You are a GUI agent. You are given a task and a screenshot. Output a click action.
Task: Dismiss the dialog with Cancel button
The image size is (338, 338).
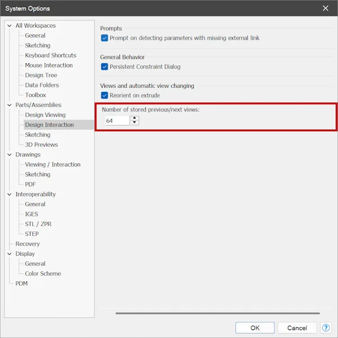tap(297, 328)
